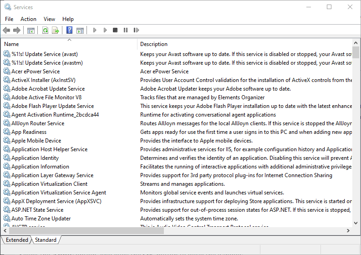Click gear icon beside Apple Mobile Device
This screenshot has width=361, height=255.
tap(7, 140)
